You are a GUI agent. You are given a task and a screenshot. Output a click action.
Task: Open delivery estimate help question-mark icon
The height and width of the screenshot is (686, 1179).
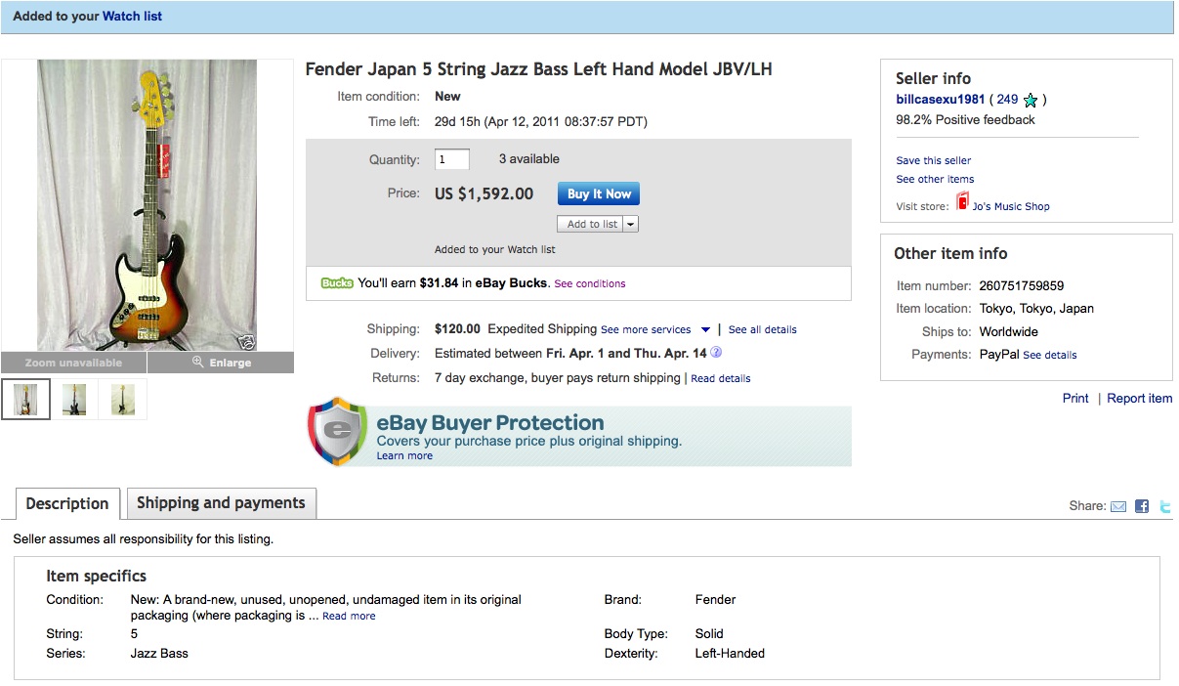[x=716, y=353]
